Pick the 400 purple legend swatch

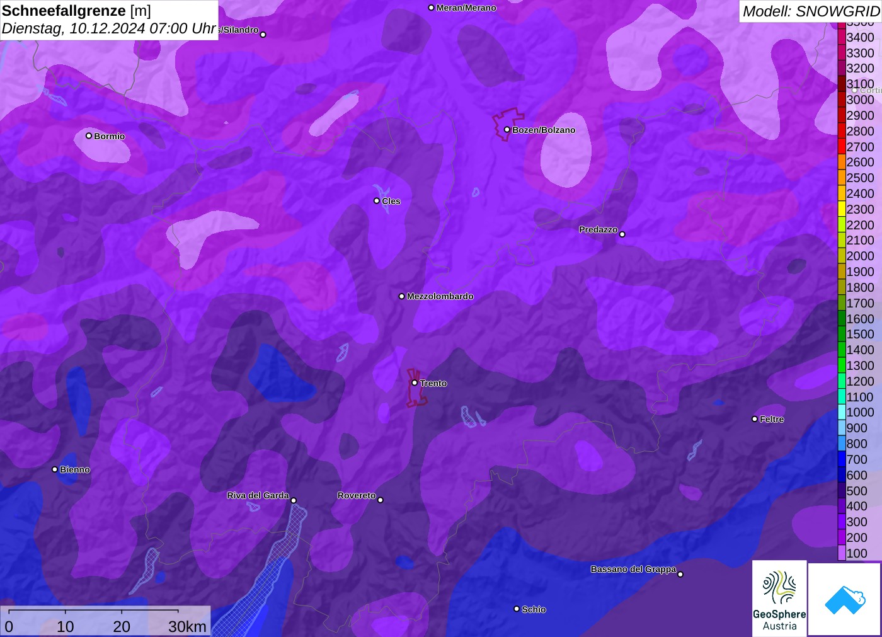pyautogui.click(x=842, y=506)
